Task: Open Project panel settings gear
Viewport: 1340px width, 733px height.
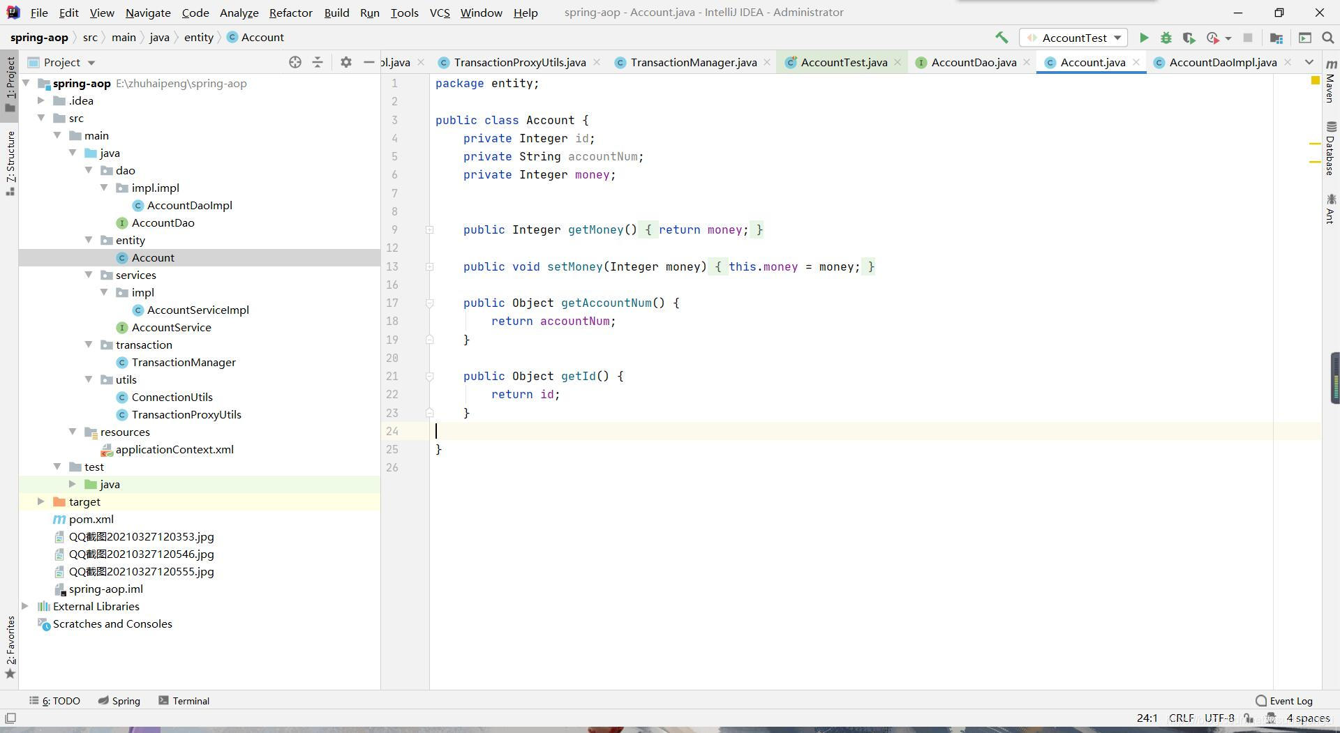Action: (x=345, y=62)
